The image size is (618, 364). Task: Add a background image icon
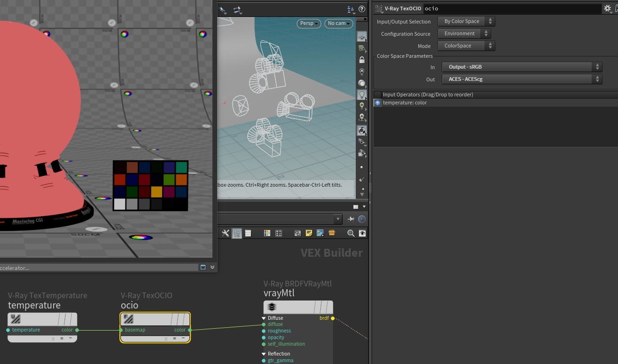pos(320,233)
